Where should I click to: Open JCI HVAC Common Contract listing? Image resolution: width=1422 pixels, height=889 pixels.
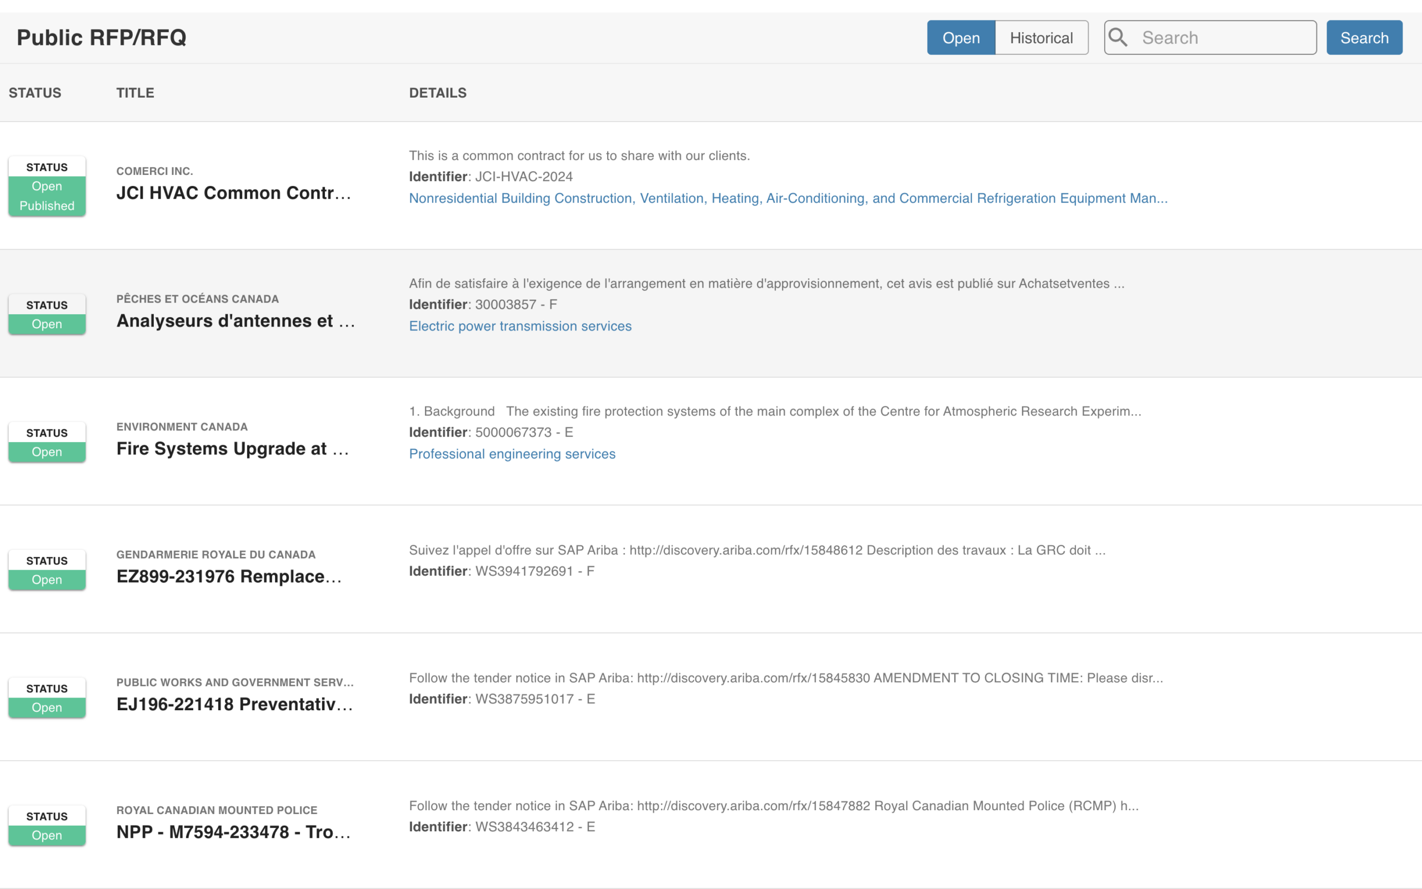click(233, 193)
